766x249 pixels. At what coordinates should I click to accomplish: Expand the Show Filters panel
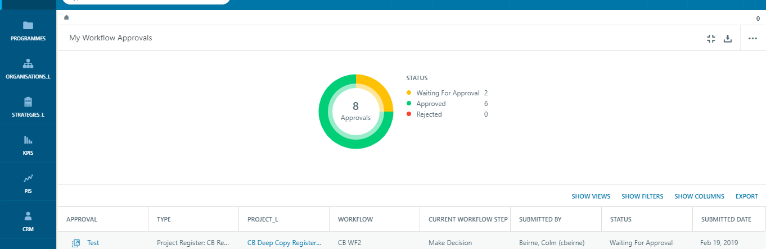[642, 196]
